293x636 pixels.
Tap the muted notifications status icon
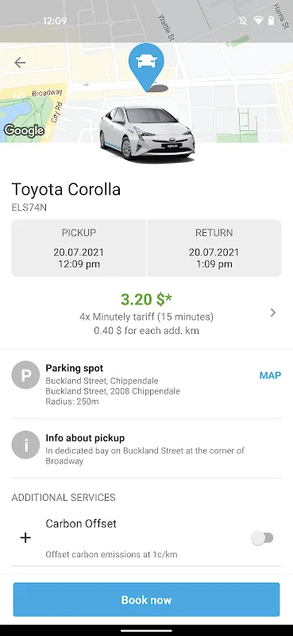pyautogui.click(x=243, y=21)
